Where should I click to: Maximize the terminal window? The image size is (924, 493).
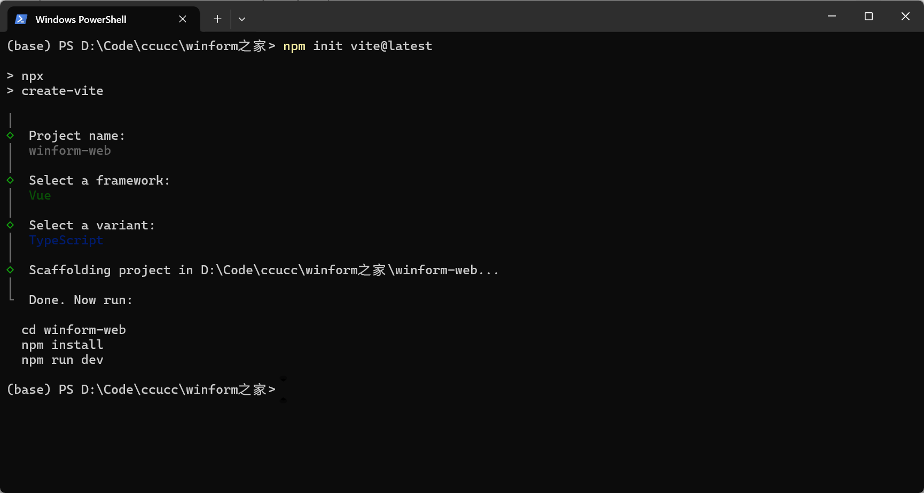point(868,16)
